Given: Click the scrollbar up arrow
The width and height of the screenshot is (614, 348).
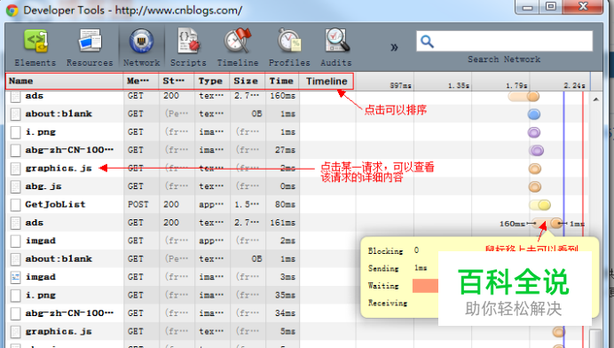Looking at the screenshot, I should pos(595,99).
